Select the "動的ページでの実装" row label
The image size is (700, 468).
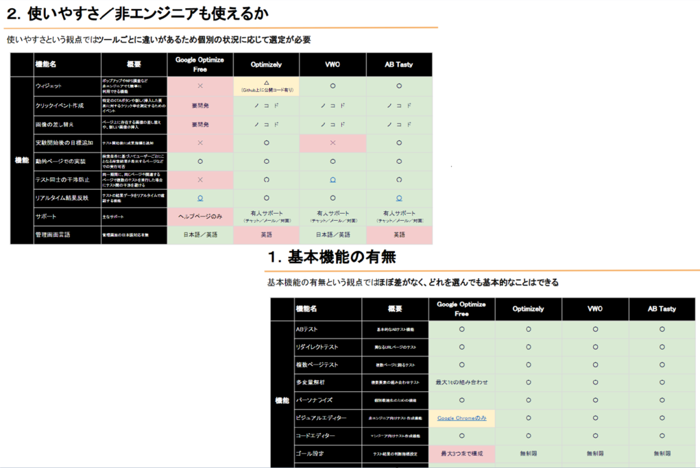click(60, 162)
